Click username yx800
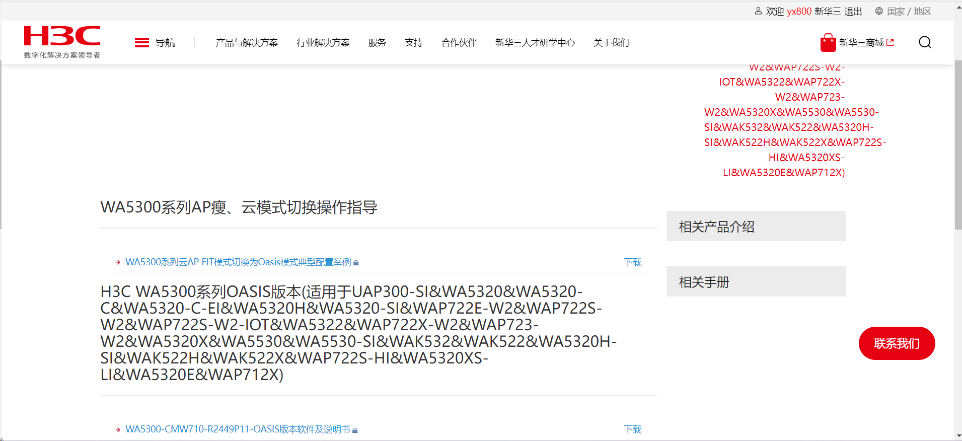The width and height of the screenshot is (962, 441). point(799,11)
